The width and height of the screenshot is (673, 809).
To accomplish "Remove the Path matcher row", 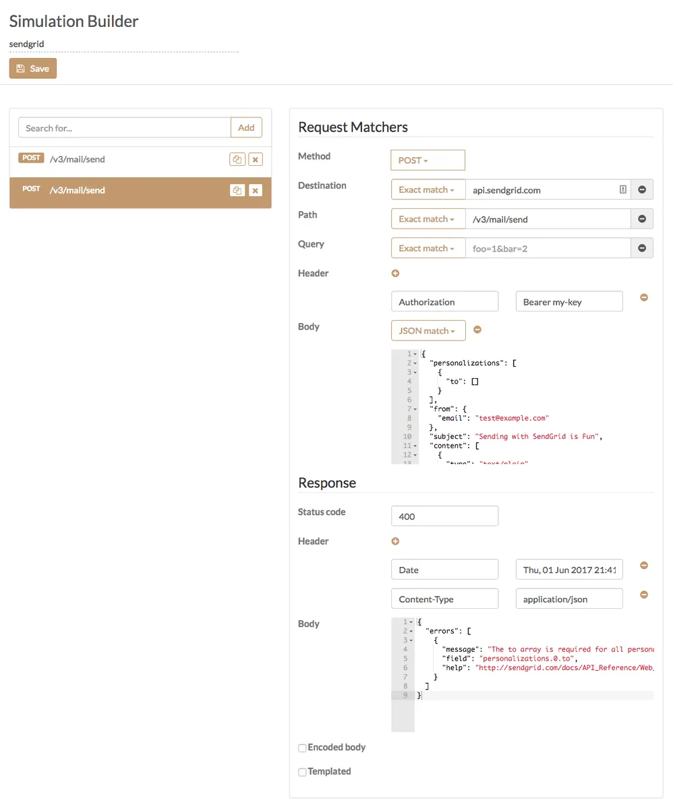I will 641,218.
